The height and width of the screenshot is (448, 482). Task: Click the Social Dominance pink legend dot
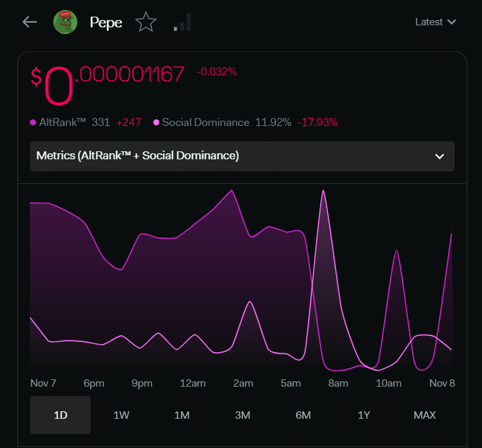click(156, 123)
